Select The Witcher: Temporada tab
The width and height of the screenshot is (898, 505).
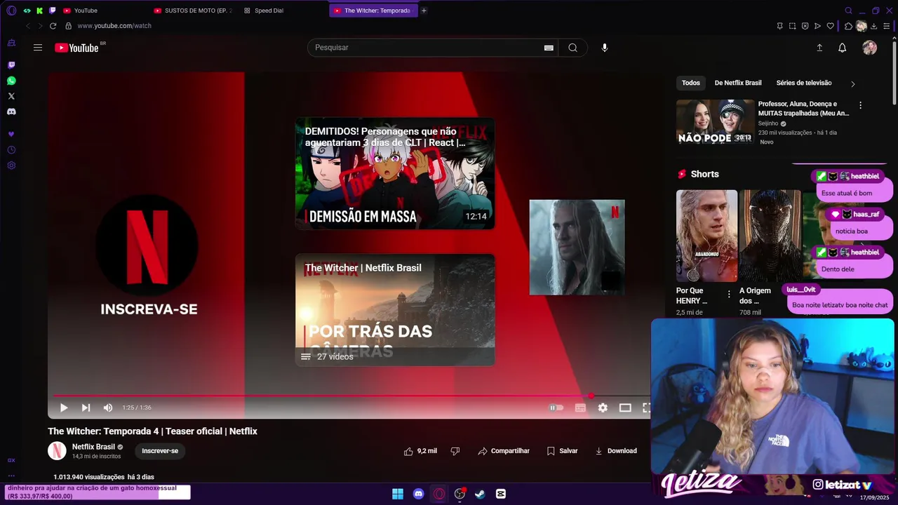pyautogui.click(x=373, y=11)
